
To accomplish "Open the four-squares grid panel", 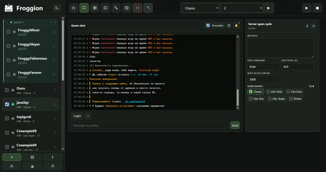I will click(x=95, y=8).
